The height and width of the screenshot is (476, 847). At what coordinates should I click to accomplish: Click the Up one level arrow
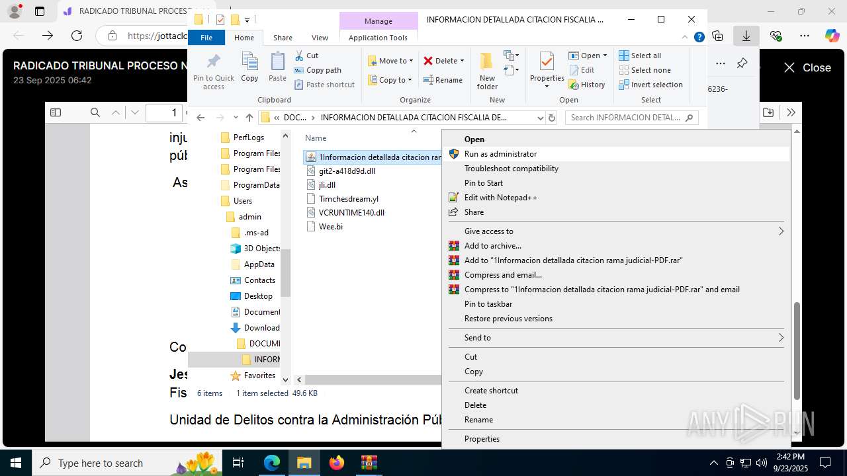coord(249,118)
